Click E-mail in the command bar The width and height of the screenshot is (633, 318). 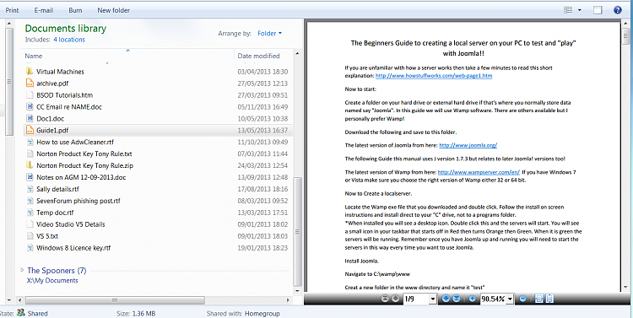coord(44,10)
